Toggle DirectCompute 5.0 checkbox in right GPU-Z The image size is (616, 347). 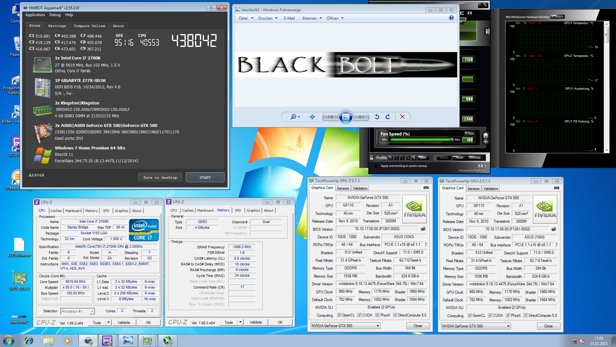(526, 316)
